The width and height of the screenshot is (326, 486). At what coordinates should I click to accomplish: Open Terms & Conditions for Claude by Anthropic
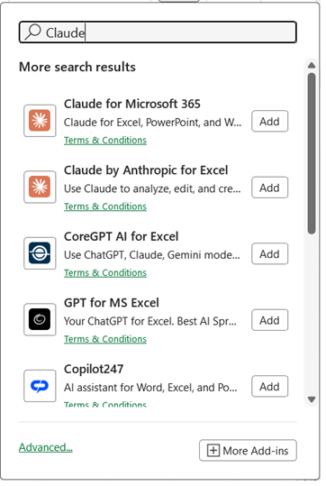(x=105, y=206)
